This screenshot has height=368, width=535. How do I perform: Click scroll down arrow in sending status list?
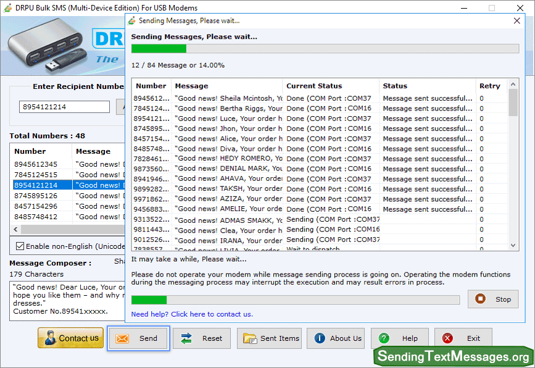513,245
